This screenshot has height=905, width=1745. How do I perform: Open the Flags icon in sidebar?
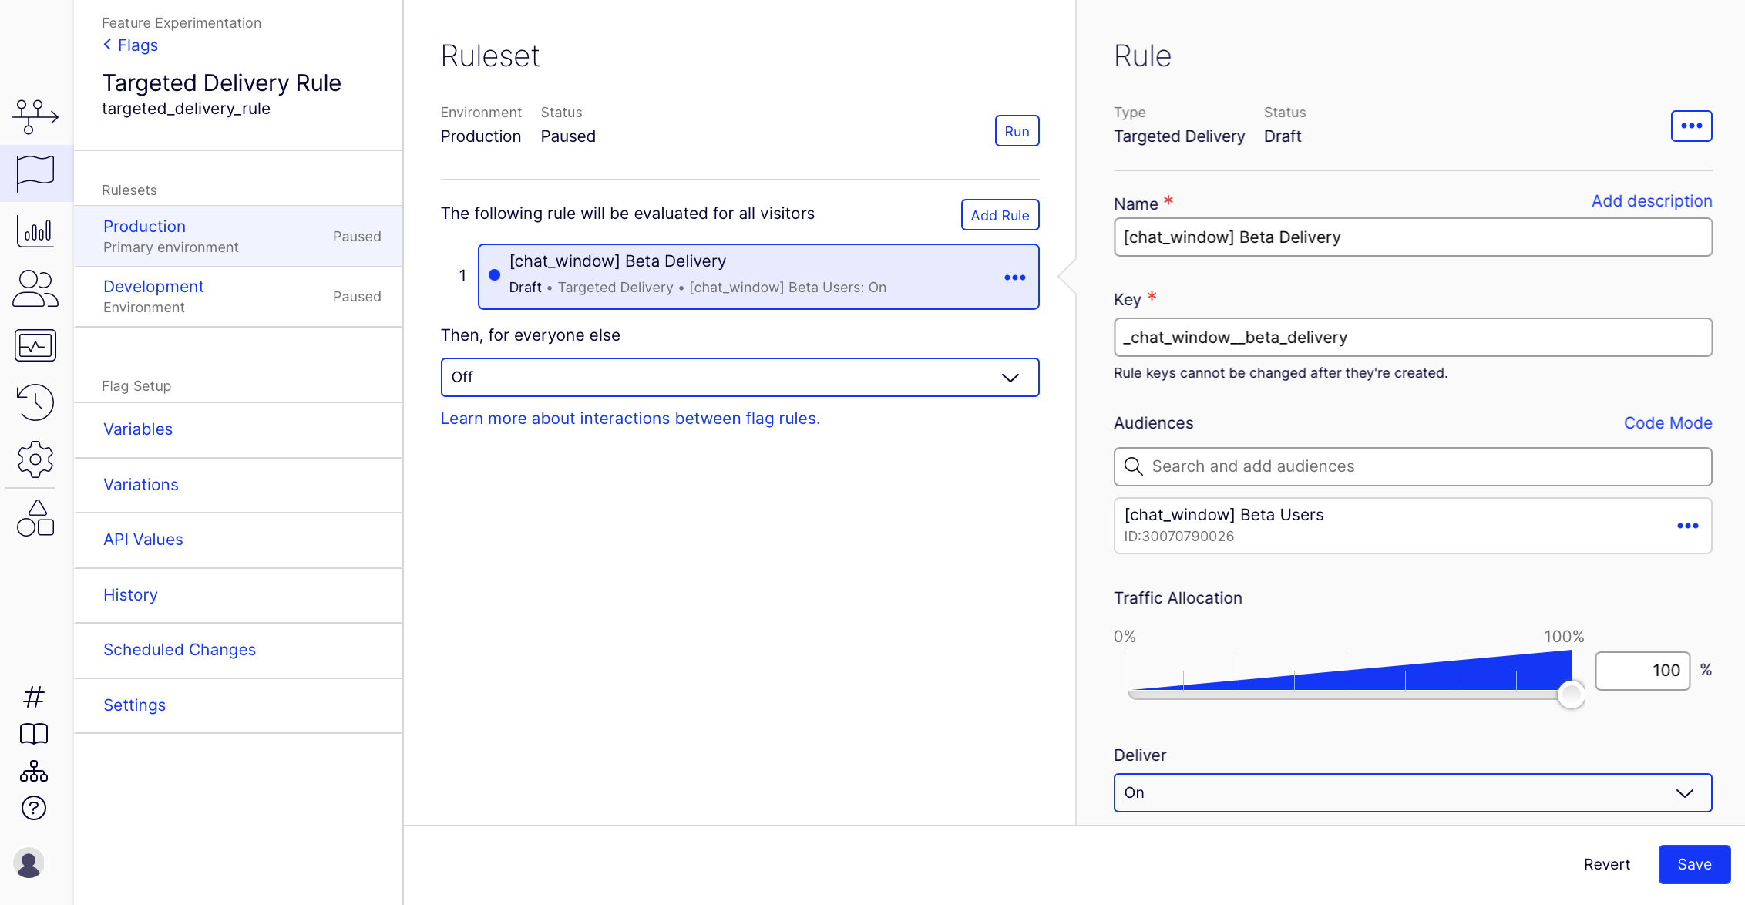[x=35, y=173]
